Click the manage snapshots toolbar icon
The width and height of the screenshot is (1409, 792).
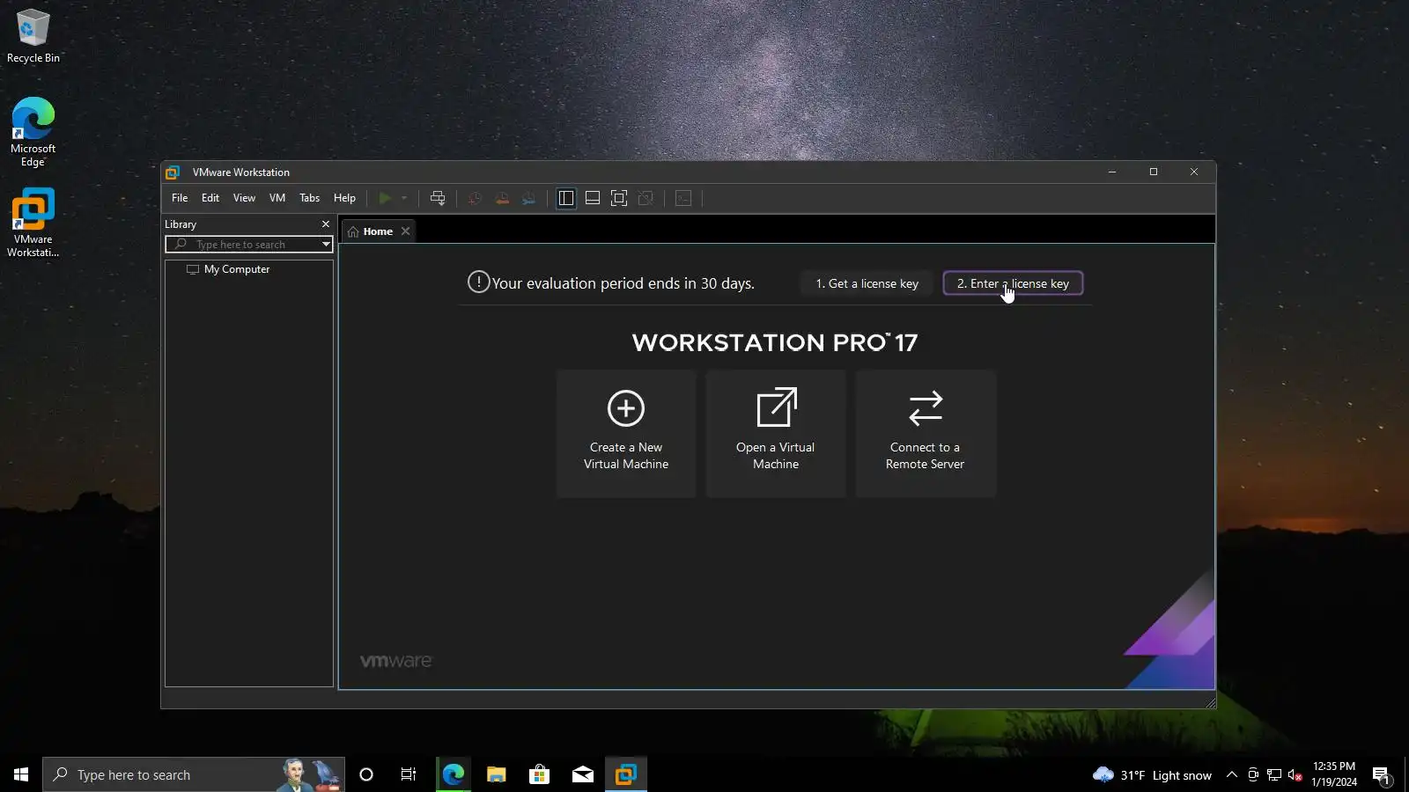[528, 198]
